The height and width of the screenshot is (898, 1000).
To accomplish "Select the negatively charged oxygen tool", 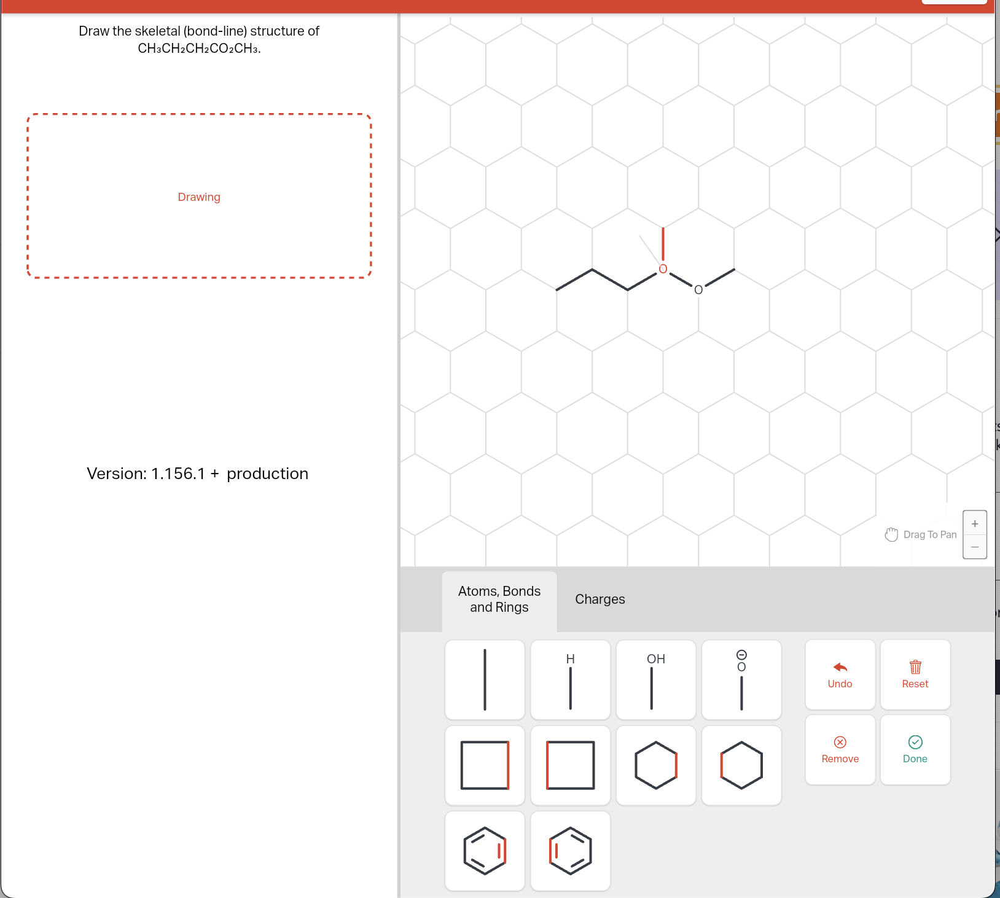I will (x=741, y=680).
